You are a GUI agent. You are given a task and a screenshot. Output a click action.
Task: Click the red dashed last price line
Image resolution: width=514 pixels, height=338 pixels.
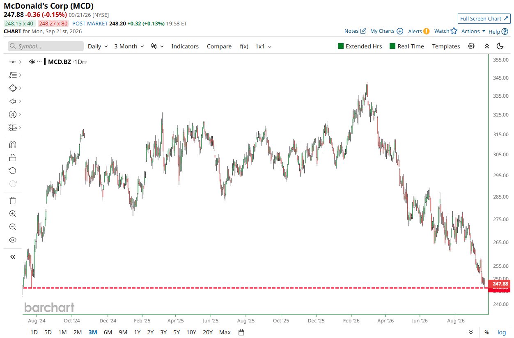coord(255,288)
